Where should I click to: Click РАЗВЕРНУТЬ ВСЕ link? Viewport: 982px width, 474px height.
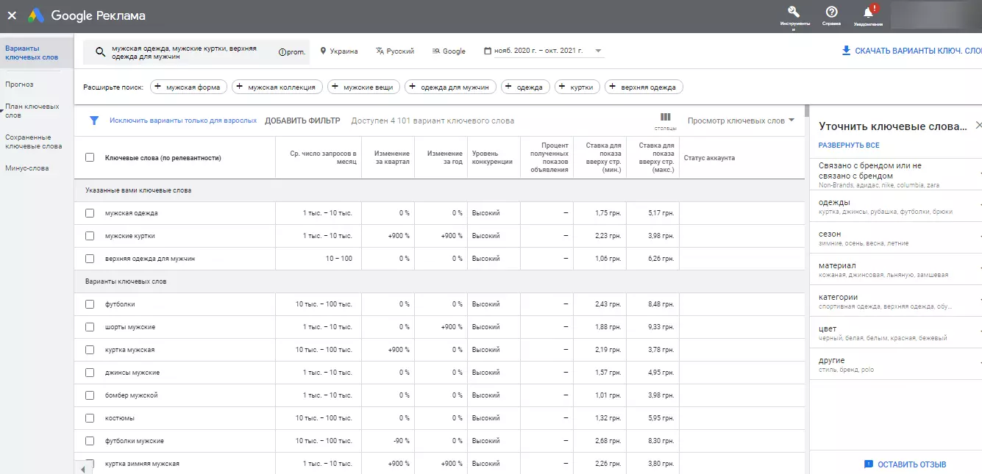click(x=849, y=146)
